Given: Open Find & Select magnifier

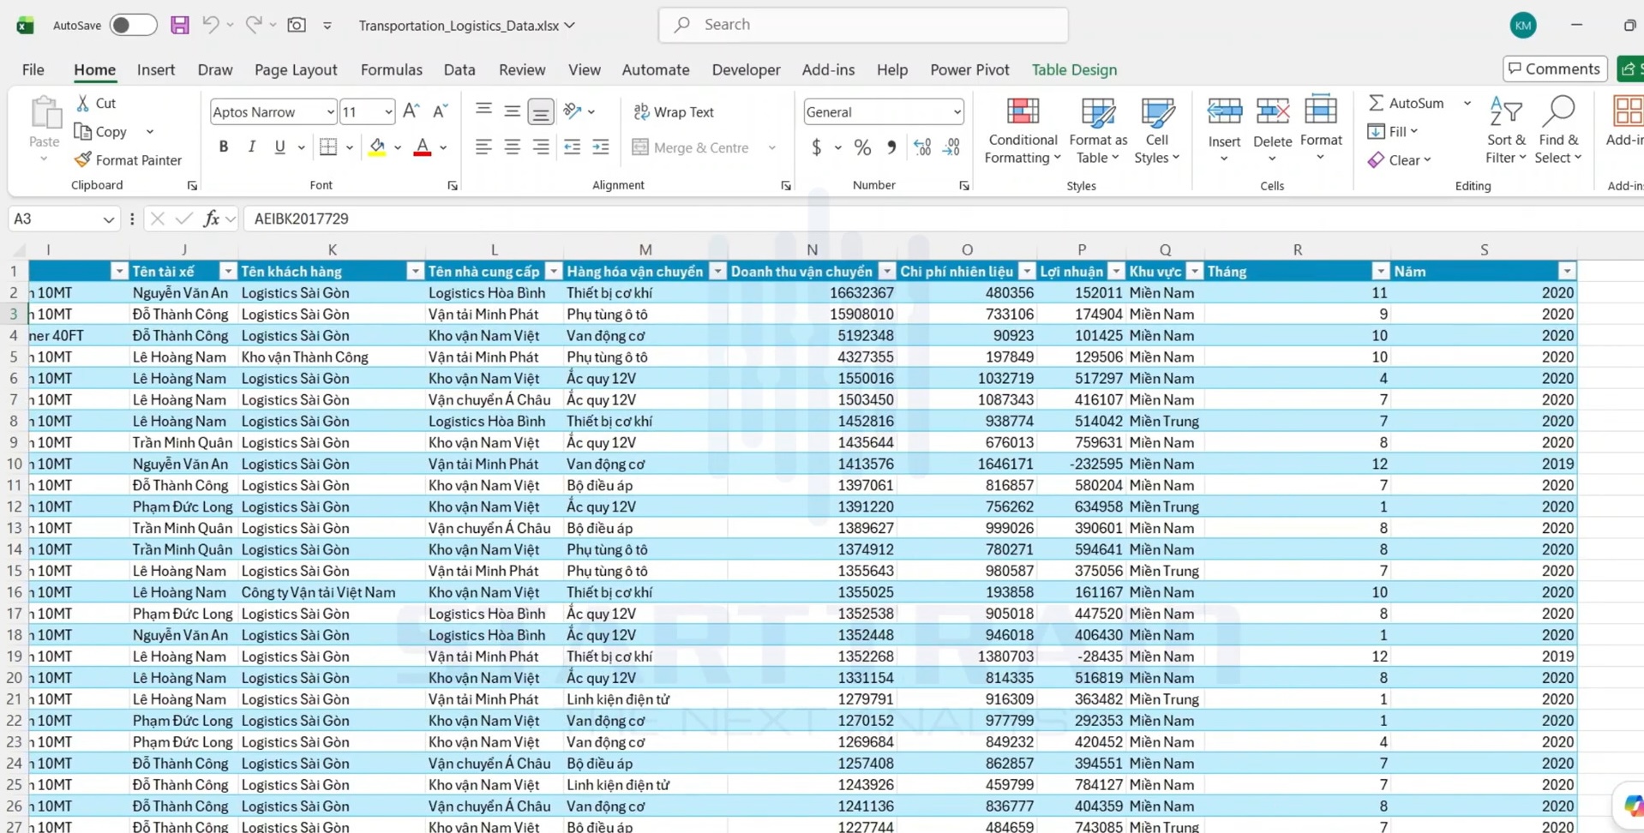Looking at the screenshot, I should (x=1558, y=130).
